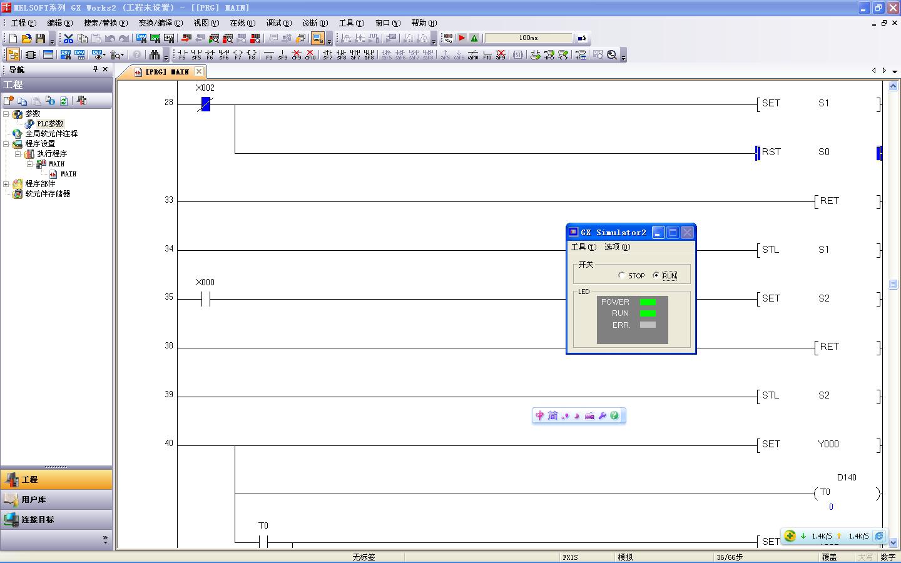Screen dimensions: 901x563
Task: Insert horizontal line F9 icon
Action: pos(269,55)
